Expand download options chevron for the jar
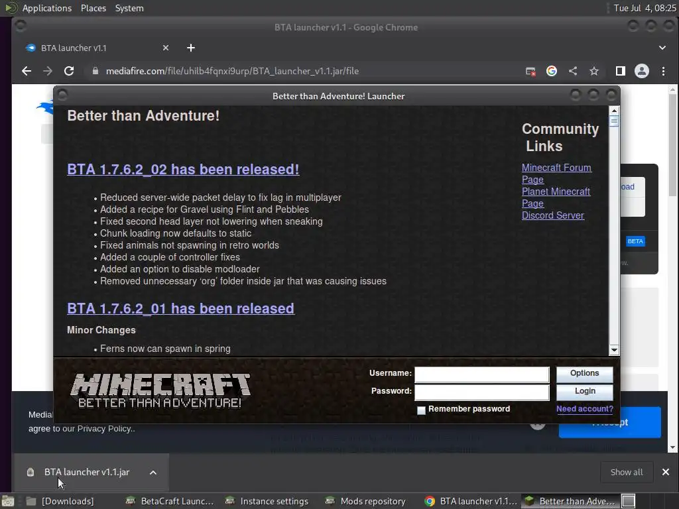679x509 pixels. (x=153, y=473)
